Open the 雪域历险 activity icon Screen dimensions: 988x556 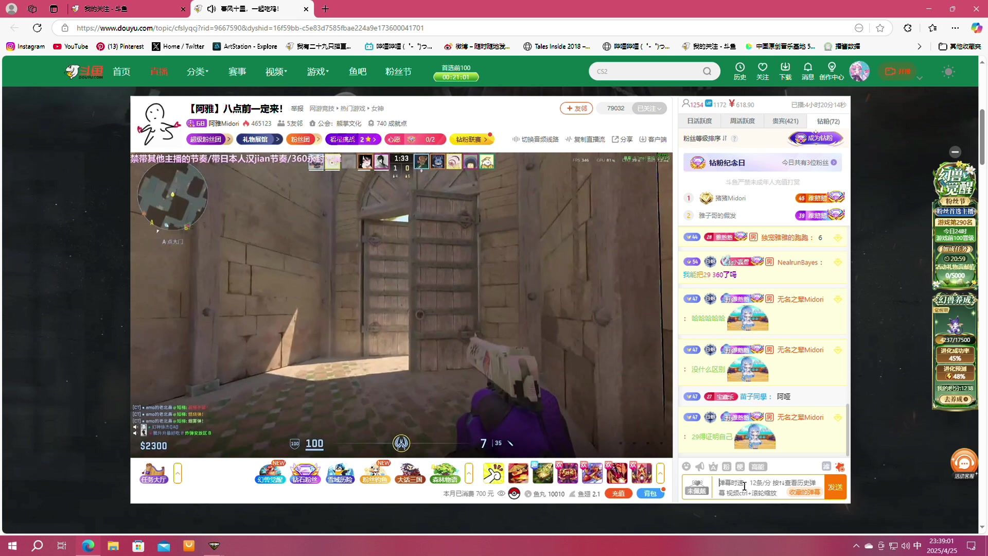coord(340,473)
